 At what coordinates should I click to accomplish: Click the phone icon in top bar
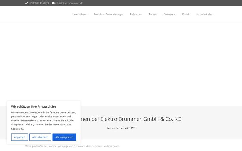tap(26, 3)
